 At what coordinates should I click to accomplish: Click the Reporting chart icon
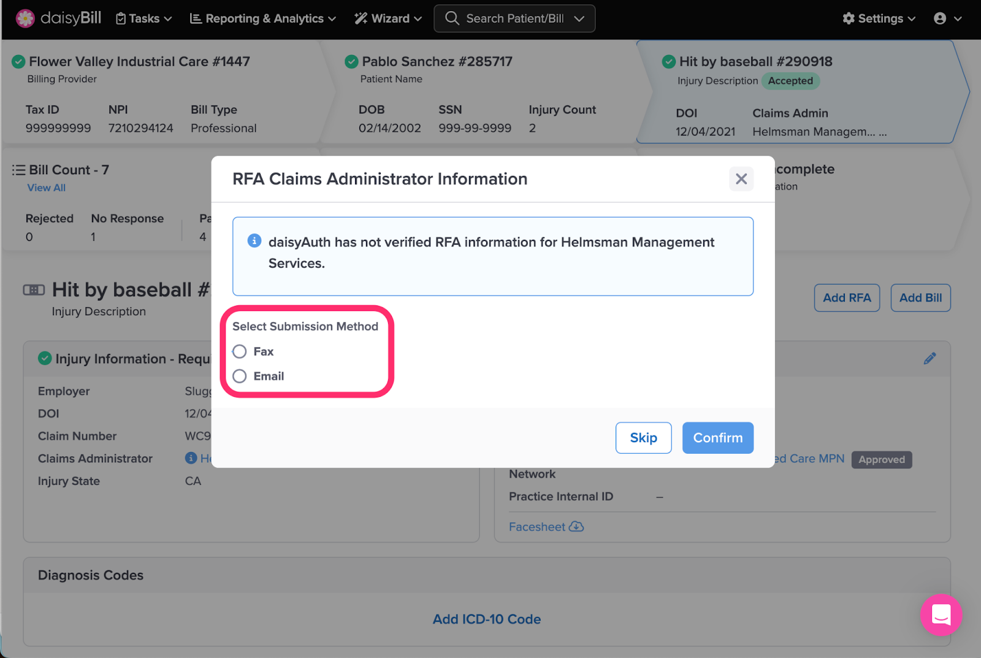coord(196,18)
